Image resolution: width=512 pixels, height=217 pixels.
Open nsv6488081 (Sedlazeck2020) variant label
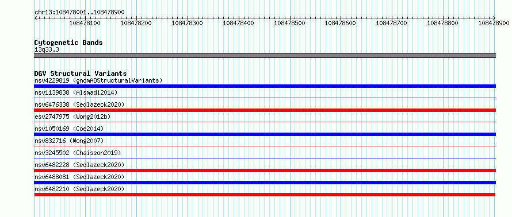(x=79, y=177)
